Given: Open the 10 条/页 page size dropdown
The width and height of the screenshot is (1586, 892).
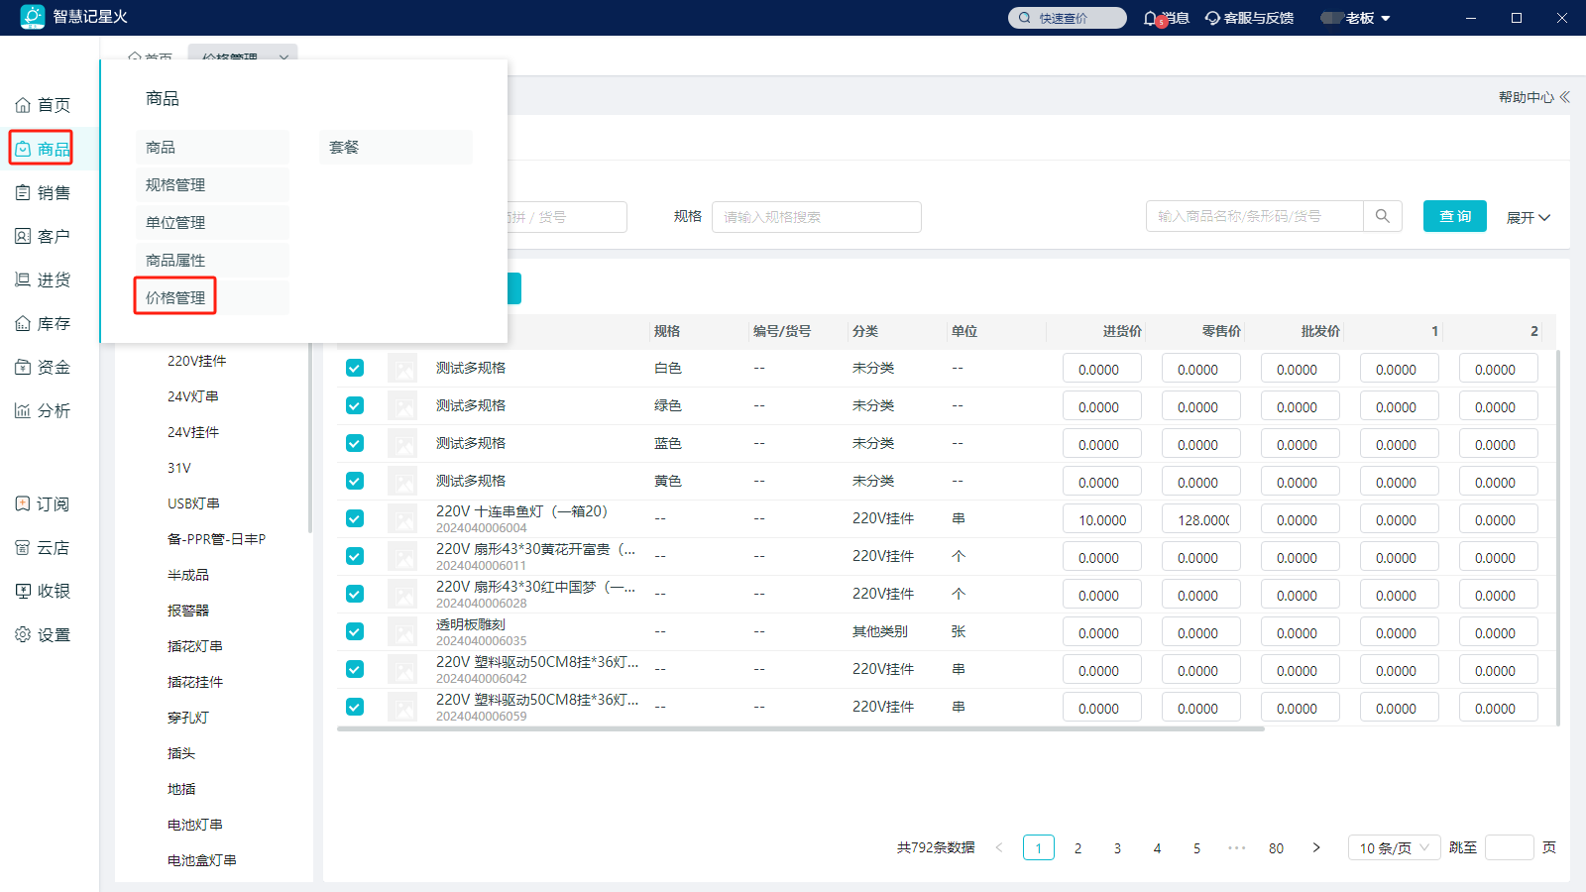Looking at the screenshot, I should [x=1394, y=847].
